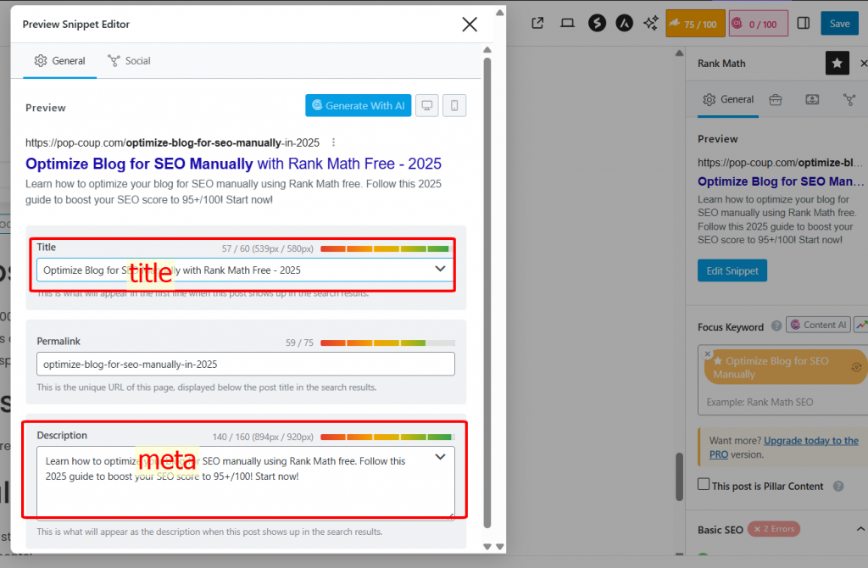Click the snippet editor vertical scrollbar

click(487, 292)
